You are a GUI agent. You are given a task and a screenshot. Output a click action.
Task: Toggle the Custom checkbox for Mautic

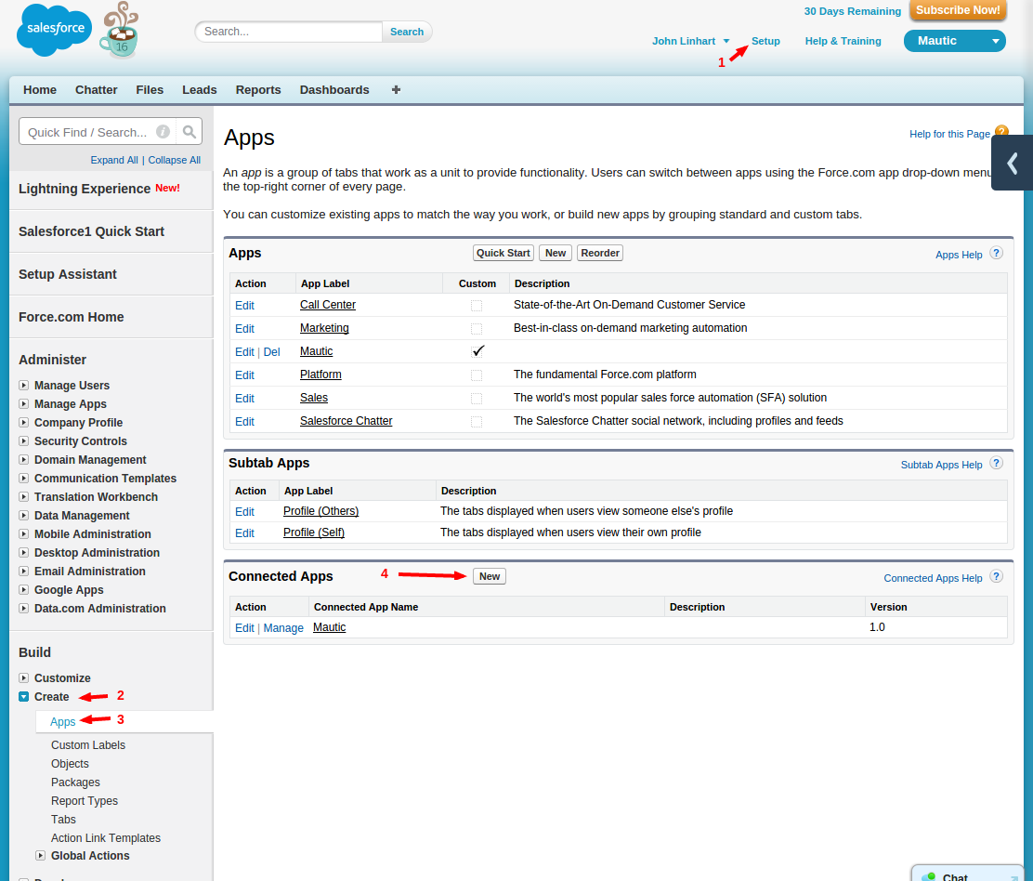(x=477, y=351)
